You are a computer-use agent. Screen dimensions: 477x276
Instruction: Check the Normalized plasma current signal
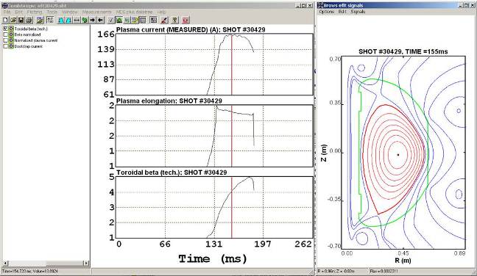point(5,40)
